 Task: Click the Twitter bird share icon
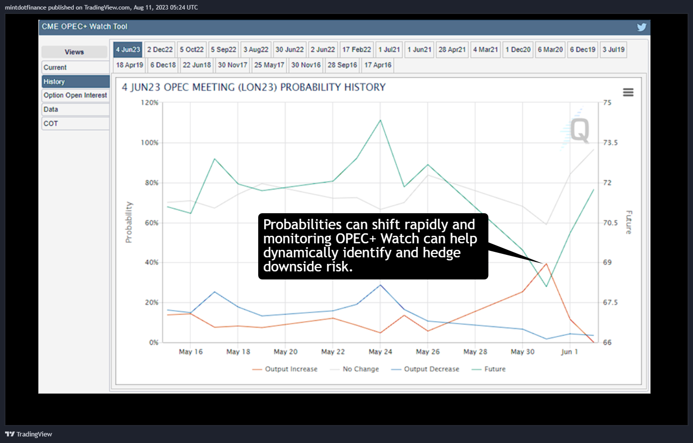click(x=641, y=27)
